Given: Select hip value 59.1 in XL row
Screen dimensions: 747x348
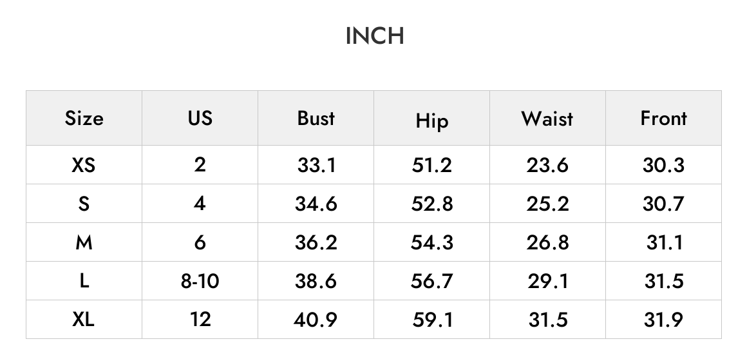Looking at the screenshot, I should click(x=432, y=320).
